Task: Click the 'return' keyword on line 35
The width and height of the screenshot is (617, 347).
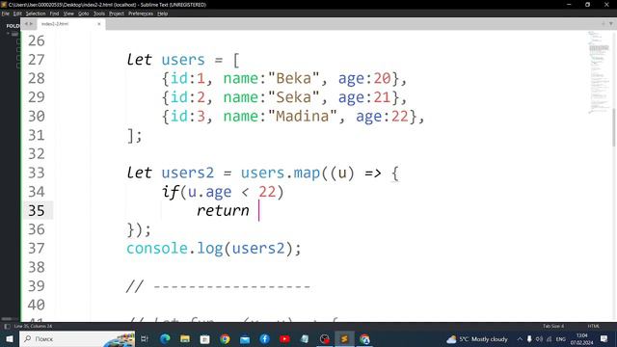Action: coord(223,210)
